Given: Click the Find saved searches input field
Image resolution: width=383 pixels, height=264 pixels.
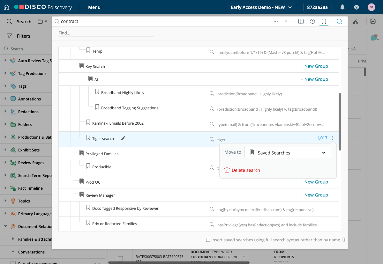Looking at the screenshot, I should (x=106, y=33).
